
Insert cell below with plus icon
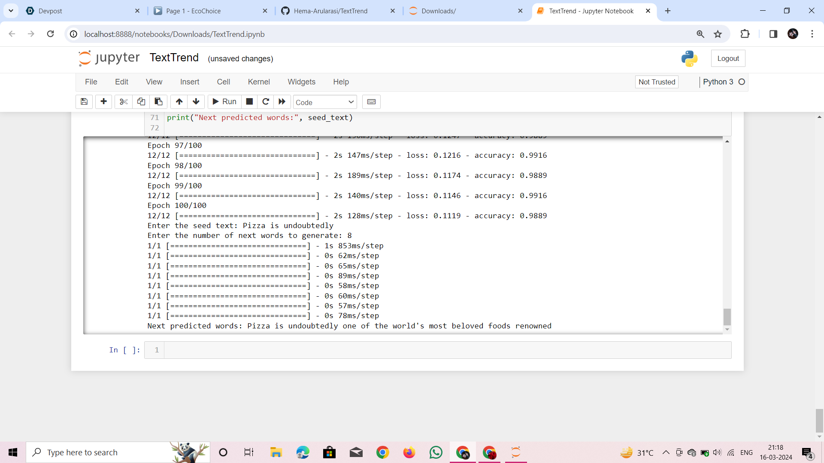(x=103, y=102)
